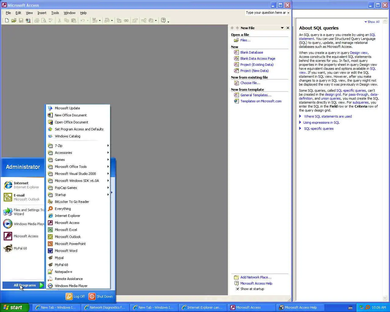390x312 pixels.
Task: Click design grid link in help text
Action: coord(333,94)
